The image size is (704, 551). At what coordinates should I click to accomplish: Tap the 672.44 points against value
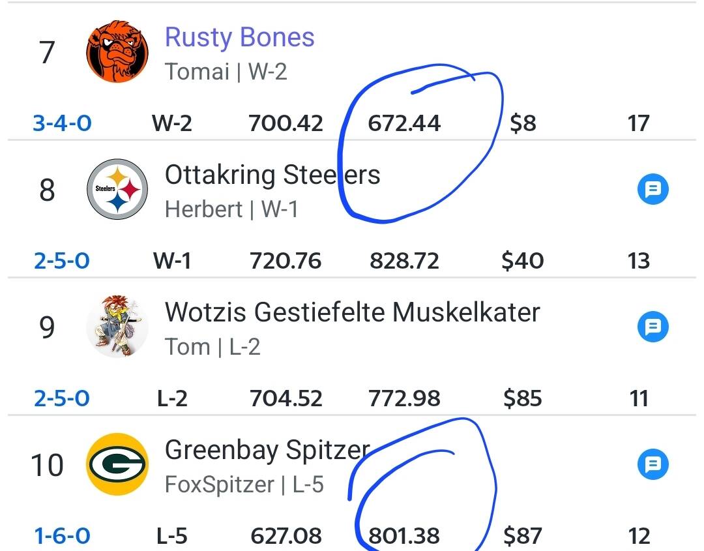click(x=404, y=123)
